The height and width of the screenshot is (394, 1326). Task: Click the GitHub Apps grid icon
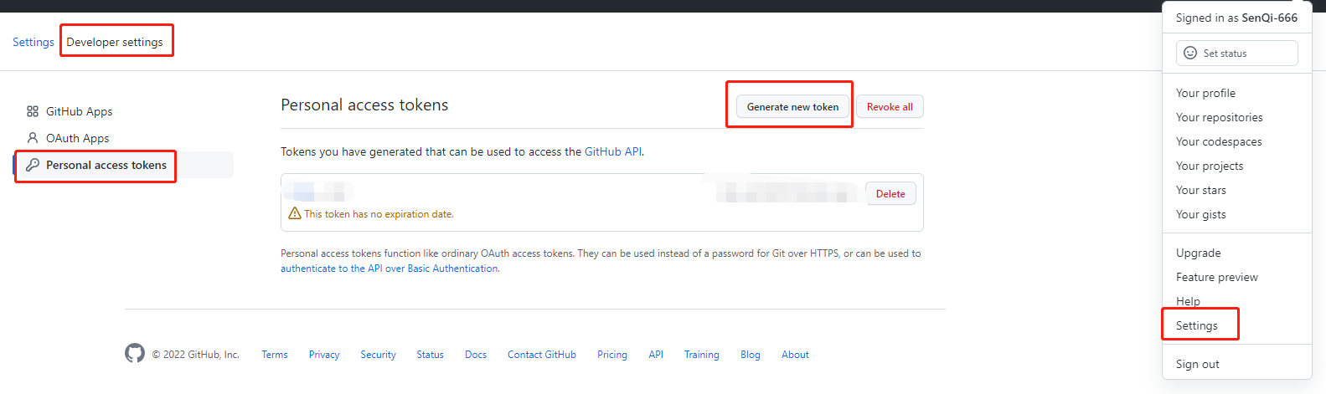point(33,111)
